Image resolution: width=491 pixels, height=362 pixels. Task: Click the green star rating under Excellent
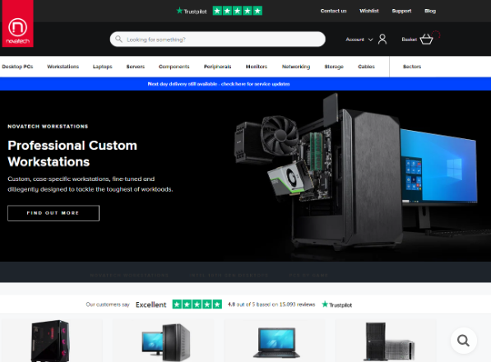tap(197, 304)
